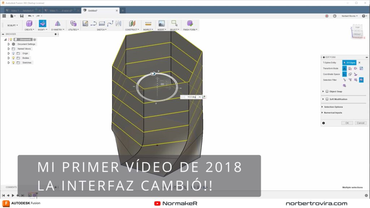Toggle visibility bulb of Bodies folder
Screen dimensions: 370x208
[x=13, y=58]
